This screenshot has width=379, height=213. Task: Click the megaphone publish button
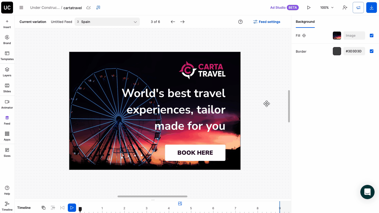pos(358,8)
